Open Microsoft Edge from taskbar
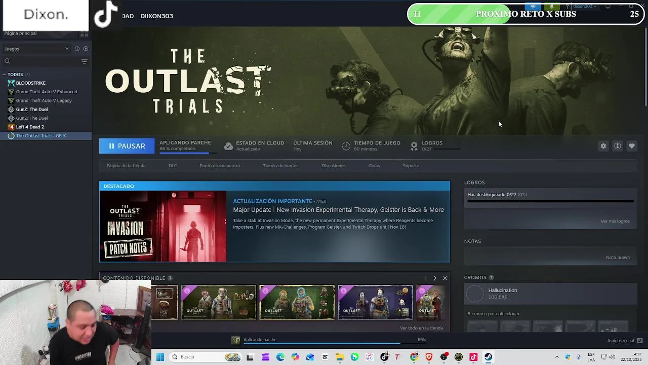This screenshot has width=648, height=365. [x=280, y=357]
